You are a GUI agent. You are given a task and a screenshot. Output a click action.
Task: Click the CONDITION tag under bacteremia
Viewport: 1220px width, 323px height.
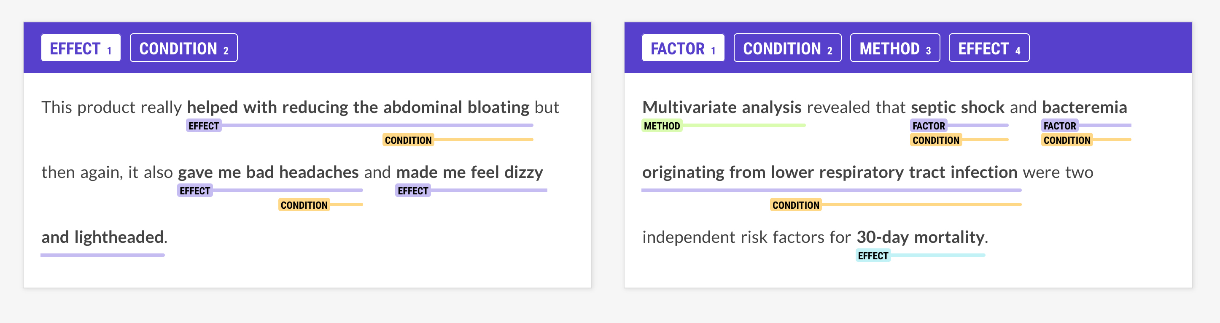tap(1066, 140)
